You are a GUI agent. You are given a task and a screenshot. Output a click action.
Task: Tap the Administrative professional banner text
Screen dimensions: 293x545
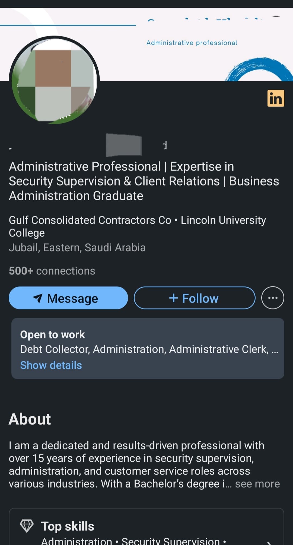[x=192, y=43]
